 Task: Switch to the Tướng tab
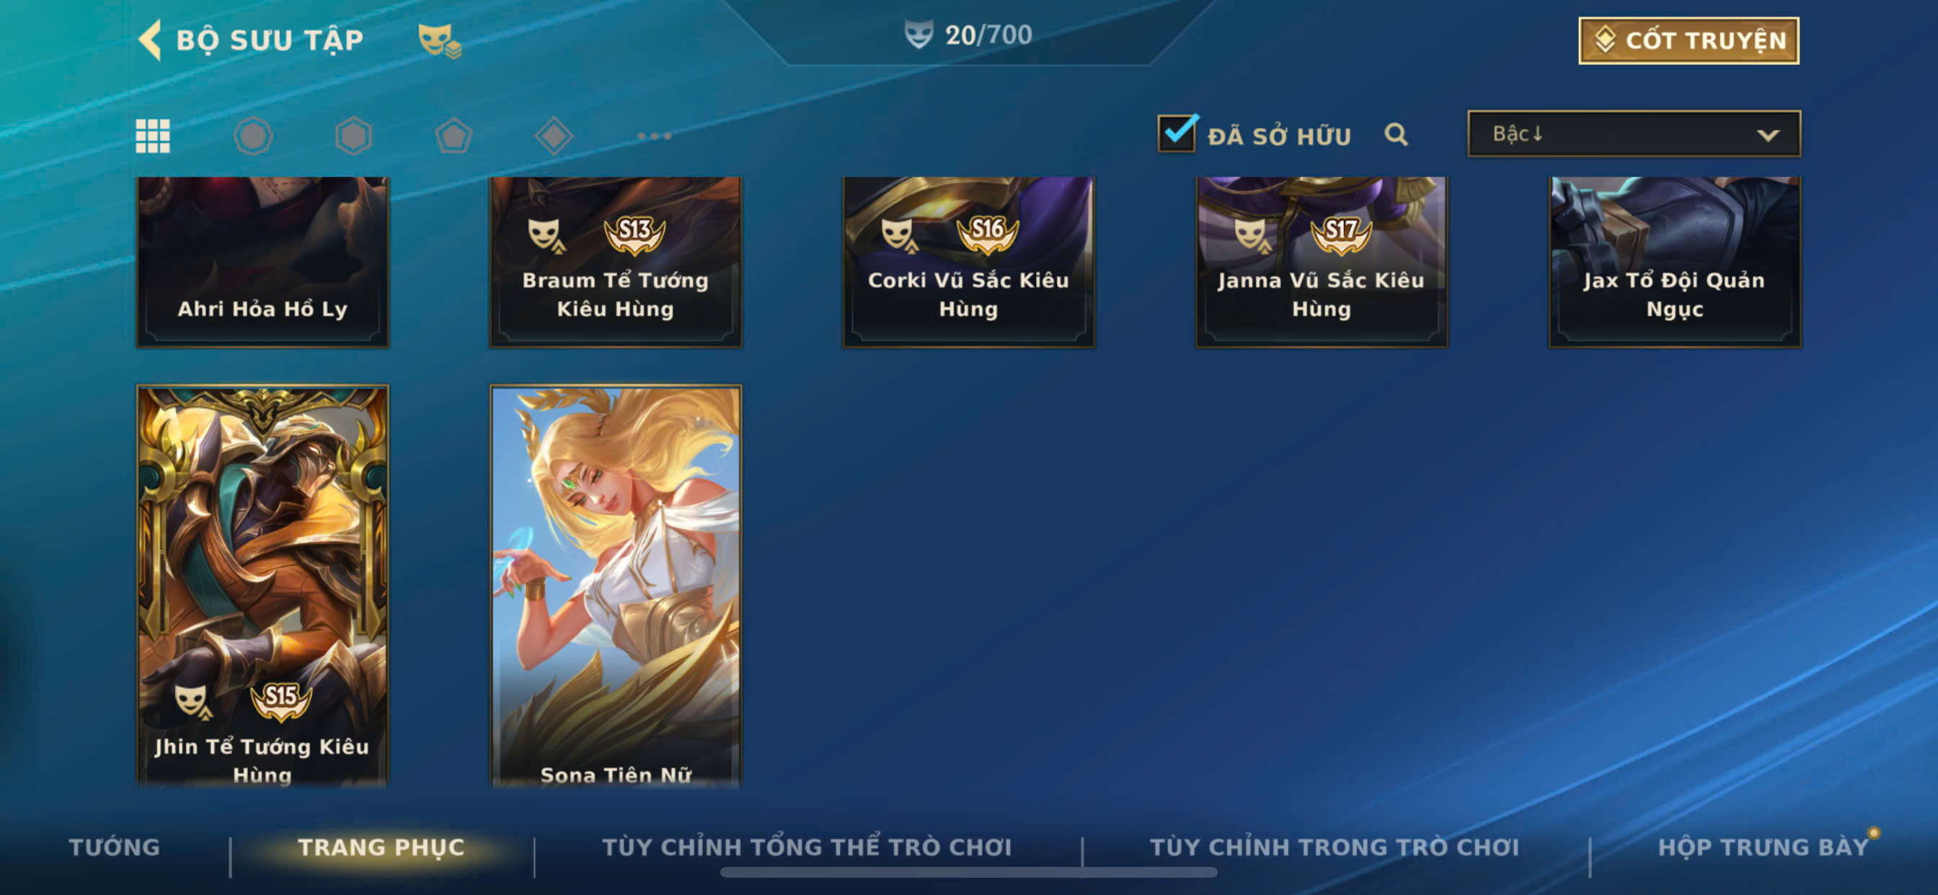[115, 847]
